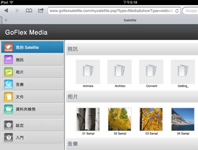Open 入門 getting started item
The width and height of the screenshot is (198, 150).
tap(32, 138)
